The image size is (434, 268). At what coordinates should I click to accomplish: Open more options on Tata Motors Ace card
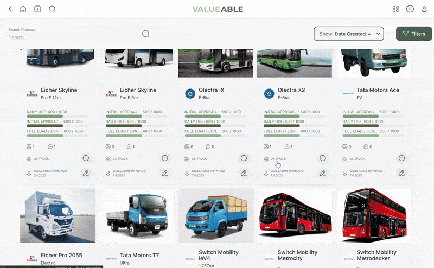coord(402,158)
